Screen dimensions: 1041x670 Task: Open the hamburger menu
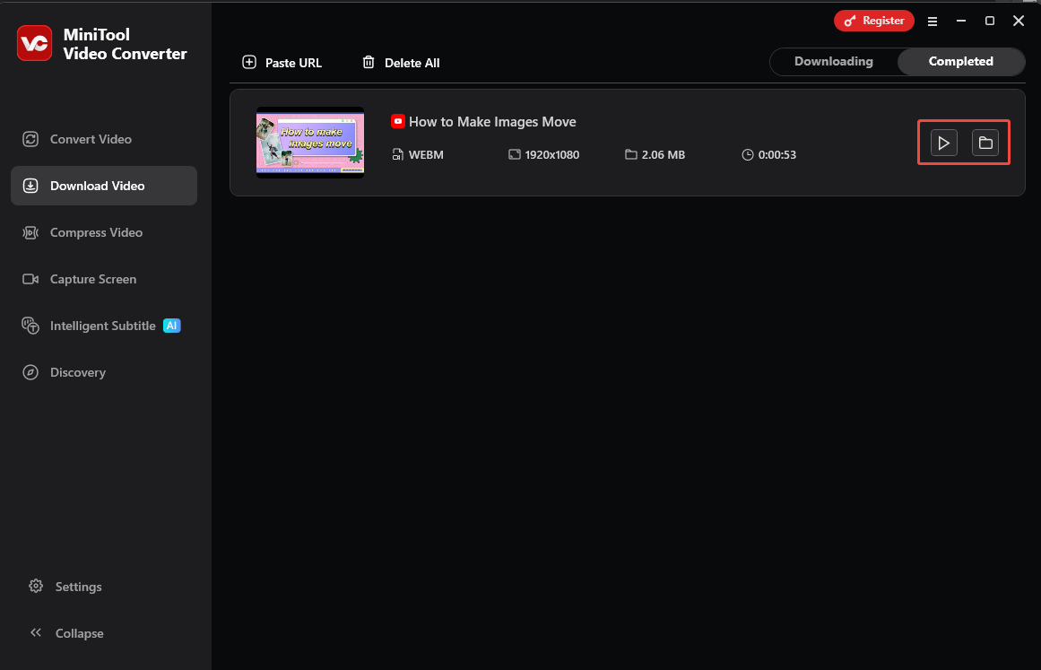click(x=933, y=21)
